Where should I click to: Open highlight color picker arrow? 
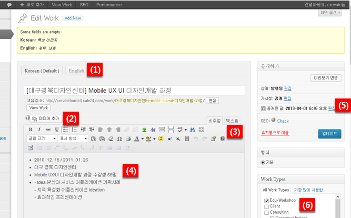[x=154, y=139]
